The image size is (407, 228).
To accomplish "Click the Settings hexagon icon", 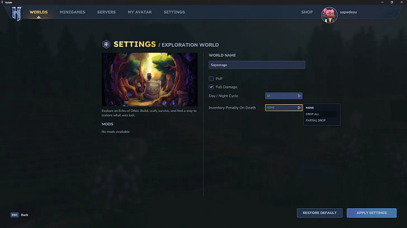I will (x=106, y=44).
